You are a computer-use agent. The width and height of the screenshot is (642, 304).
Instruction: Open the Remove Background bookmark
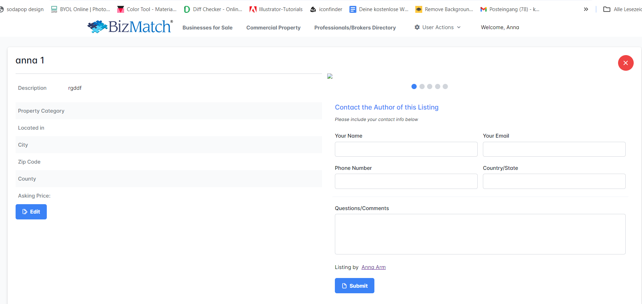[444, 9]
